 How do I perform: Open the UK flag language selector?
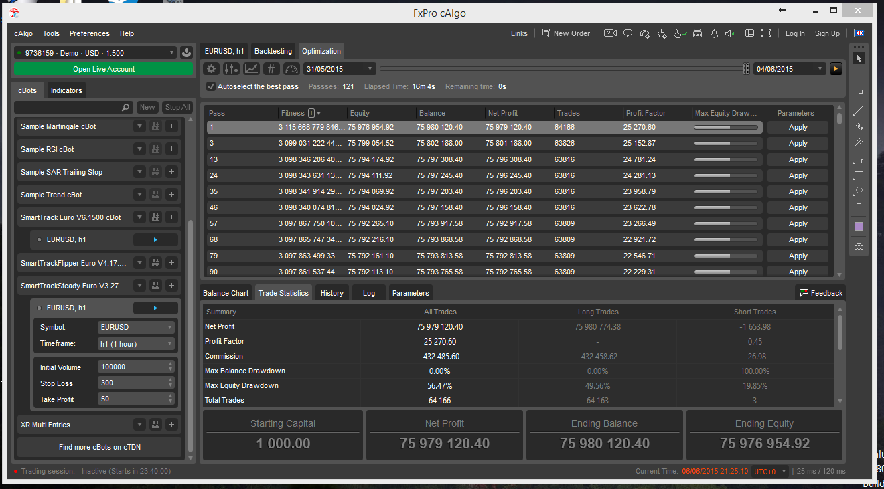859,33
